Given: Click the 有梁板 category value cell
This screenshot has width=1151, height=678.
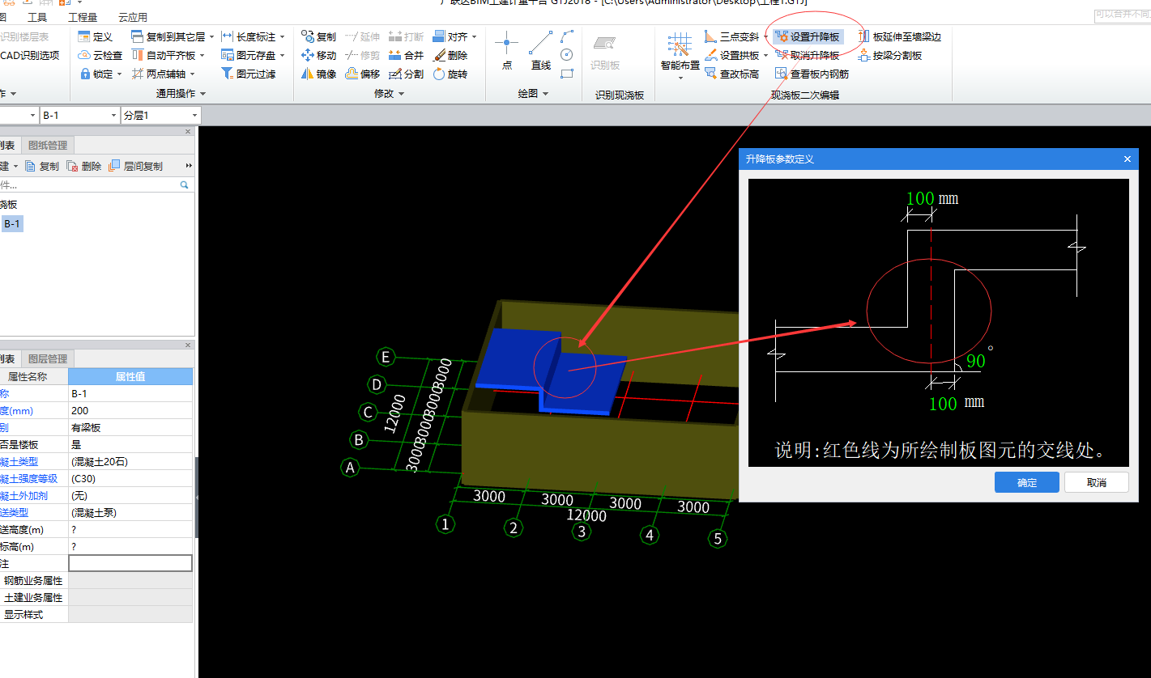Looking at the screenshot, I should tap(130, 427).
